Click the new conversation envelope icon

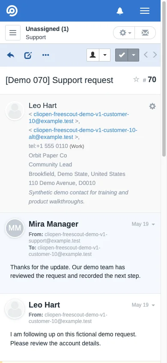pyautogui.click(x=145, y=33)
